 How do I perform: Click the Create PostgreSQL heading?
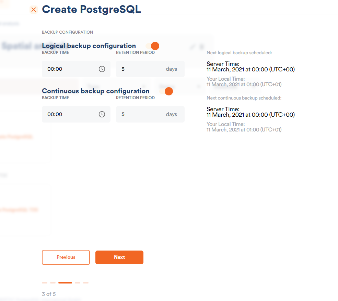pyautogui.click(x=91, y=10)
